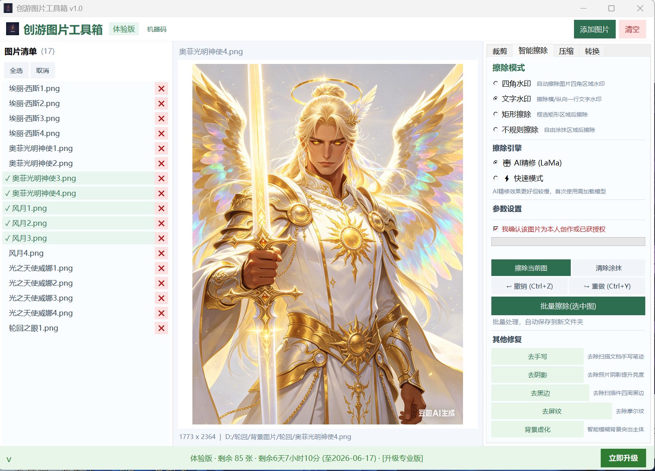Click the 立即升级 upgrade button

(x=623, y=458)
